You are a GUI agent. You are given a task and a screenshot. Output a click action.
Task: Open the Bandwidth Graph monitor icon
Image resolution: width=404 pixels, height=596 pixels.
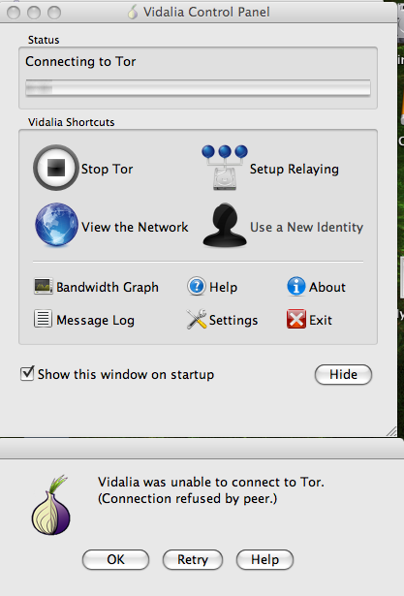(x=44, y=287)
